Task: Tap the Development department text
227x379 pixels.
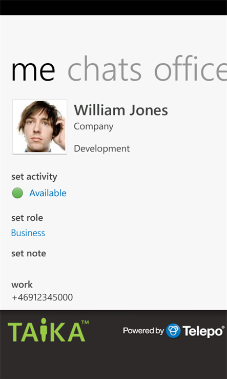Action: coord(102,148)
